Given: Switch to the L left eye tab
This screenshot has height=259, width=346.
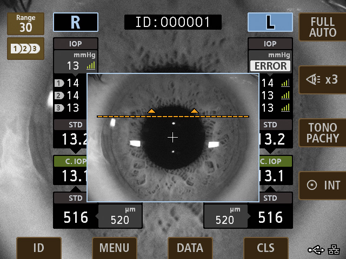Looking at the screenshot, I should click(x=270, y=22).
